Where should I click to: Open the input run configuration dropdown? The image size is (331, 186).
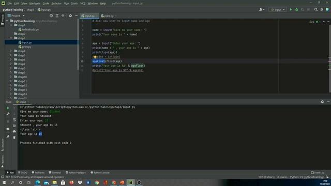(x=277, y=10)
